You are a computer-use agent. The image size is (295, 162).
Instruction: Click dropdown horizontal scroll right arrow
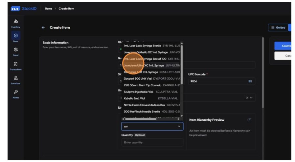pyautogui.click(x=178, y=119)
